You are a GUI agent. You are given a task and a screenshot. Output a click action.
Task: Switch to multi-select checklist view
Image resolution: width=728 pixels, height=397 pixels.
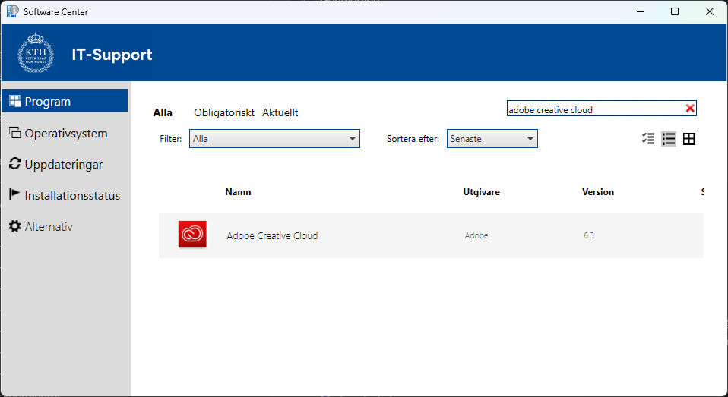(x=648, y=139)
